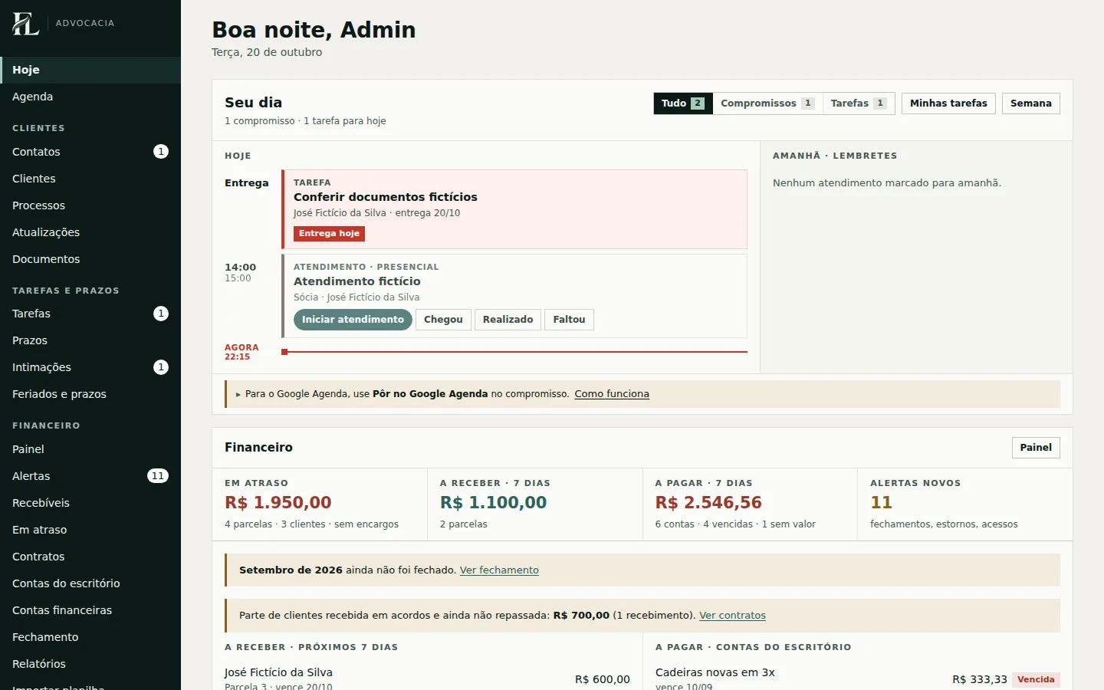The width and height of the screenshot is (1104, 690).
Task: Click Painel button in Financeiro card
Action: pos(1036,448)
